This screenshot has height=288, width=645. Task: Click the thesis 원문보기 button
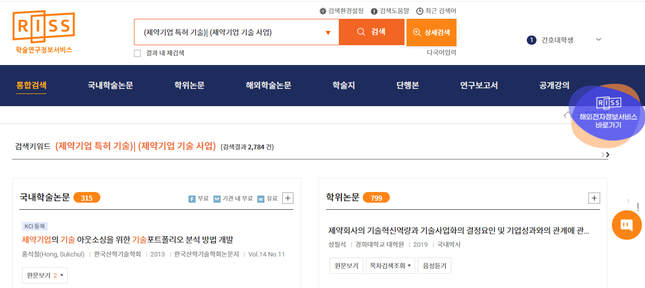tap(346, 266)
